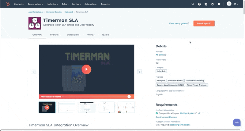
Task: Click Timerman SLA Integration Overview heading
Action: point(58,125)
